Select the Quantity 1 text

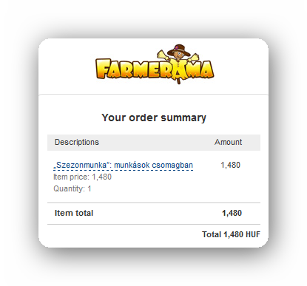(72, 188)
